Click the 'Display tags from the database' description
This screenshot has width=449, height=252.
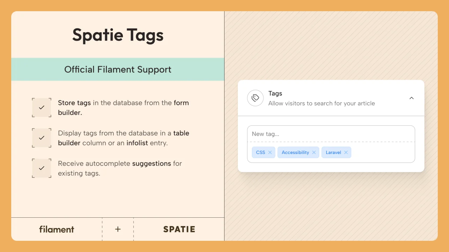(x=123, y=138)
